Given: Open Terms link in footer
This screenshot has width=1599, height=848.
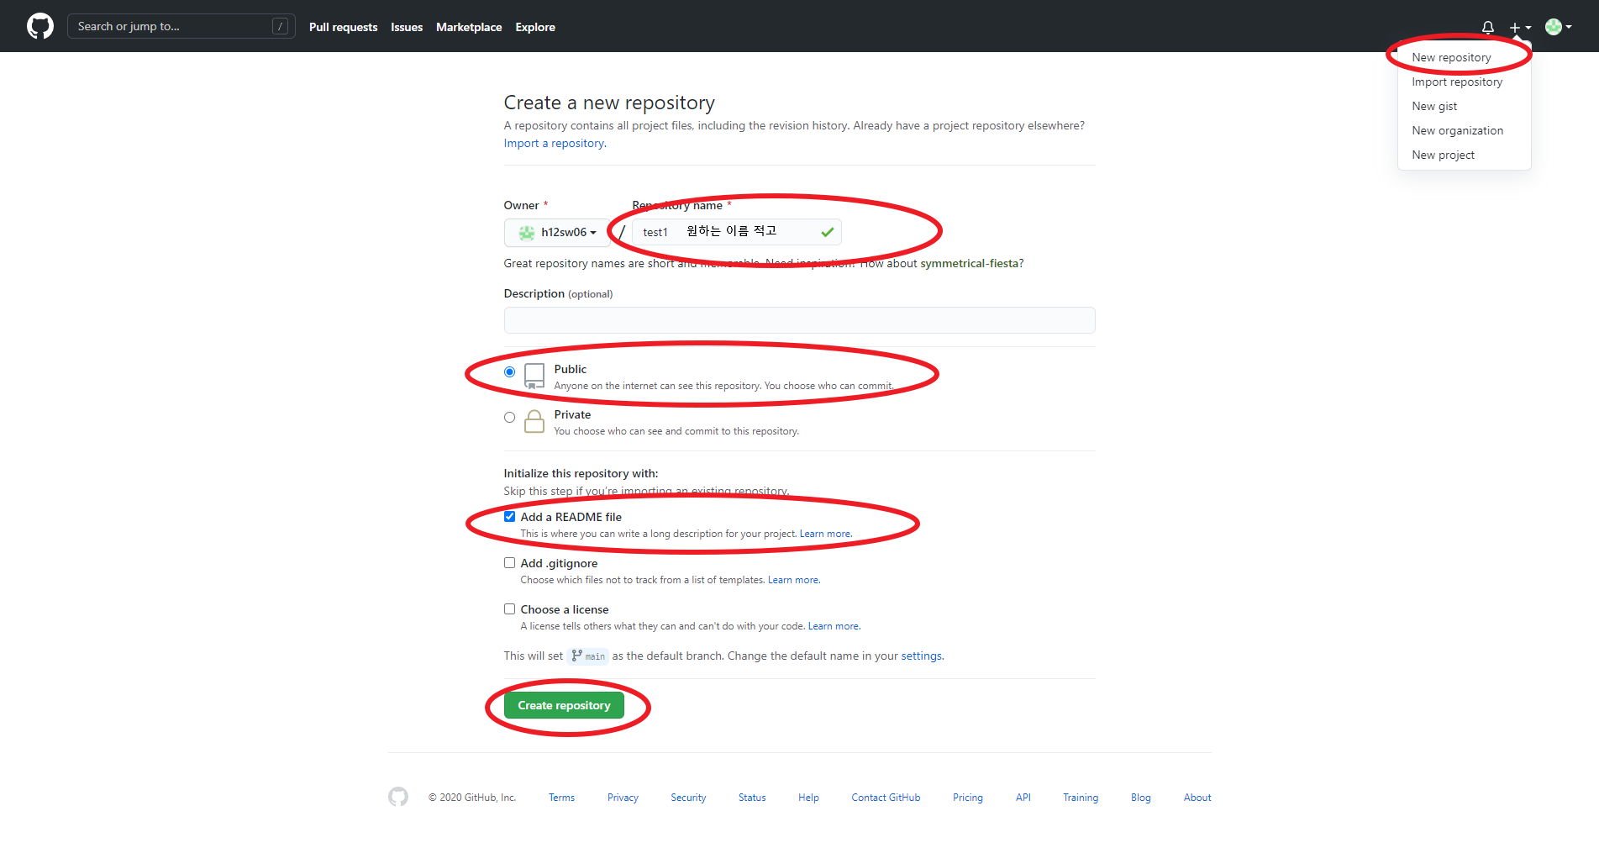Looking at the screenshot, I should 561,798.
